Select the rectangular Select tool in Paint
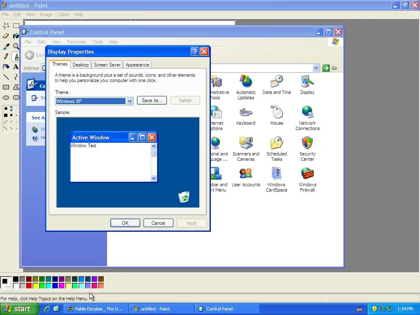 click(x=16, y=26)
